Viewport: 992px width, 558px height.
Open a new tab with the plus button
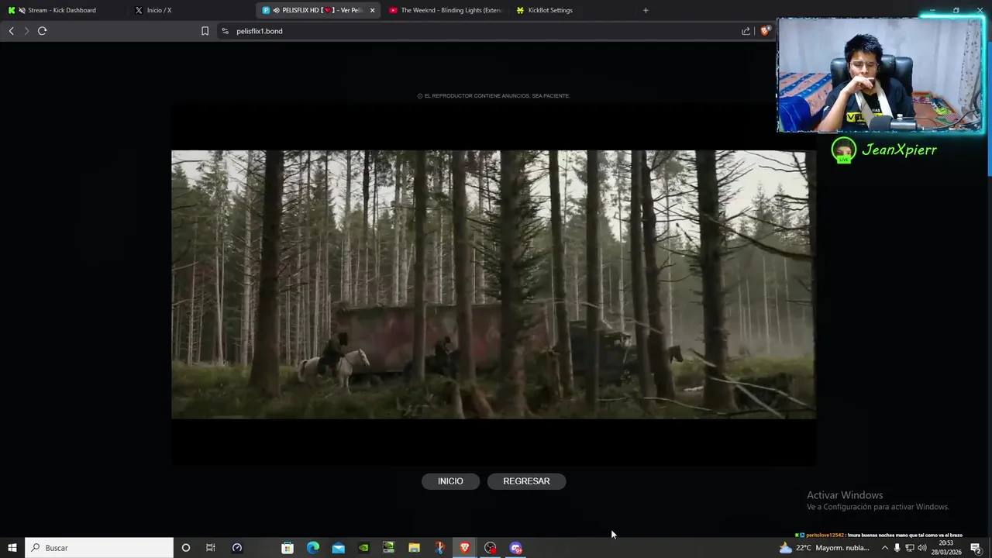click(646, 10)
